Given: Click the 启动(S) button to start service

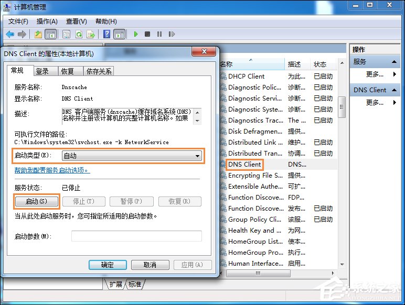Looking at the screenshot, I should [36, 201].
